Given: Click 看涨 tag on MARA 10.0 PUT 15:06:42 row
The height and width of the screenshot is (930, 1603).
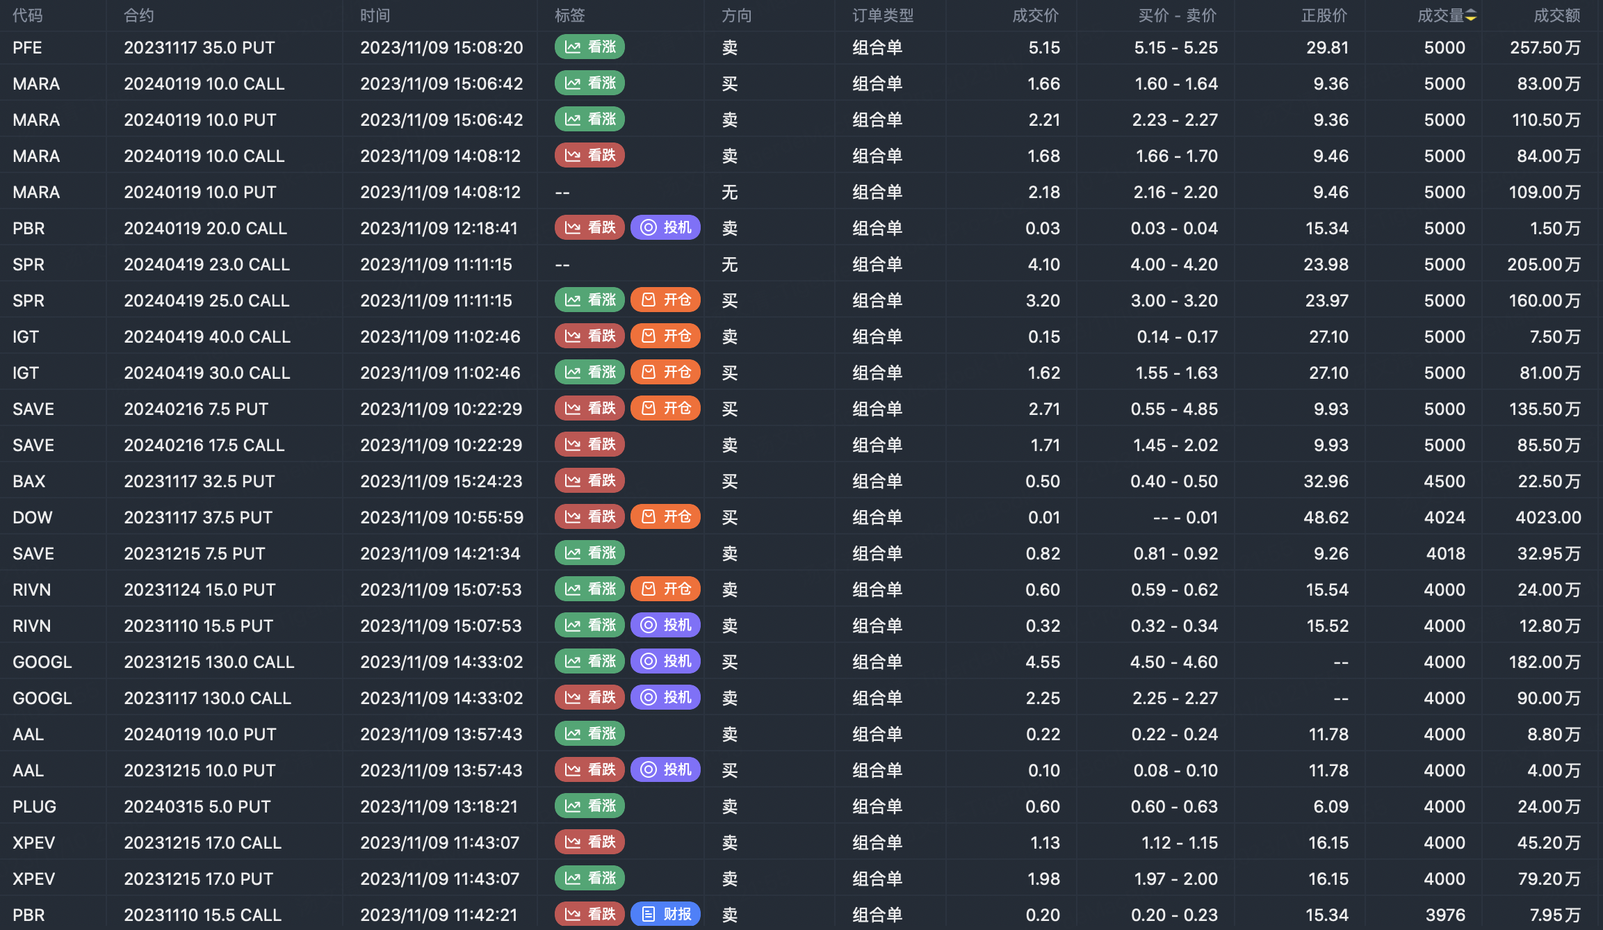Looking at the screenshot, I should point(589,119).
